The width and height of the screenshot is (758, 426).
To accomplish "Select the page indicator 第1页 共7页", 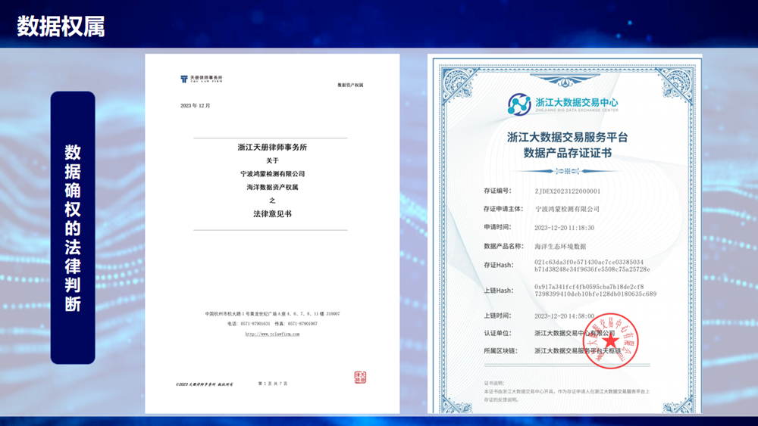I will coord(273,384).
